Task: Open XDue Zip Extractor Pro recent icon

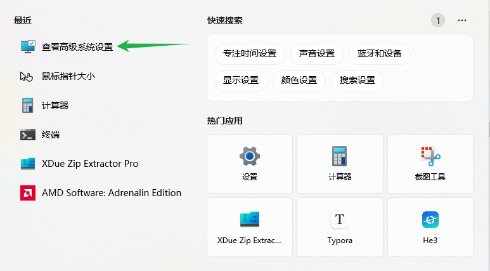Action: 28,164
